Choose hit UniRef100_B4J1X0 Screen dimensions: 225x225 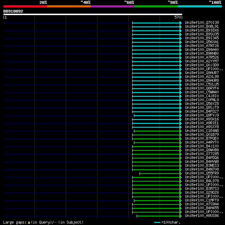pos(202,146)
